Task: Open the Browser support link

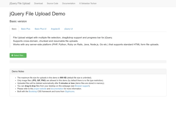Action: (82, 86)
